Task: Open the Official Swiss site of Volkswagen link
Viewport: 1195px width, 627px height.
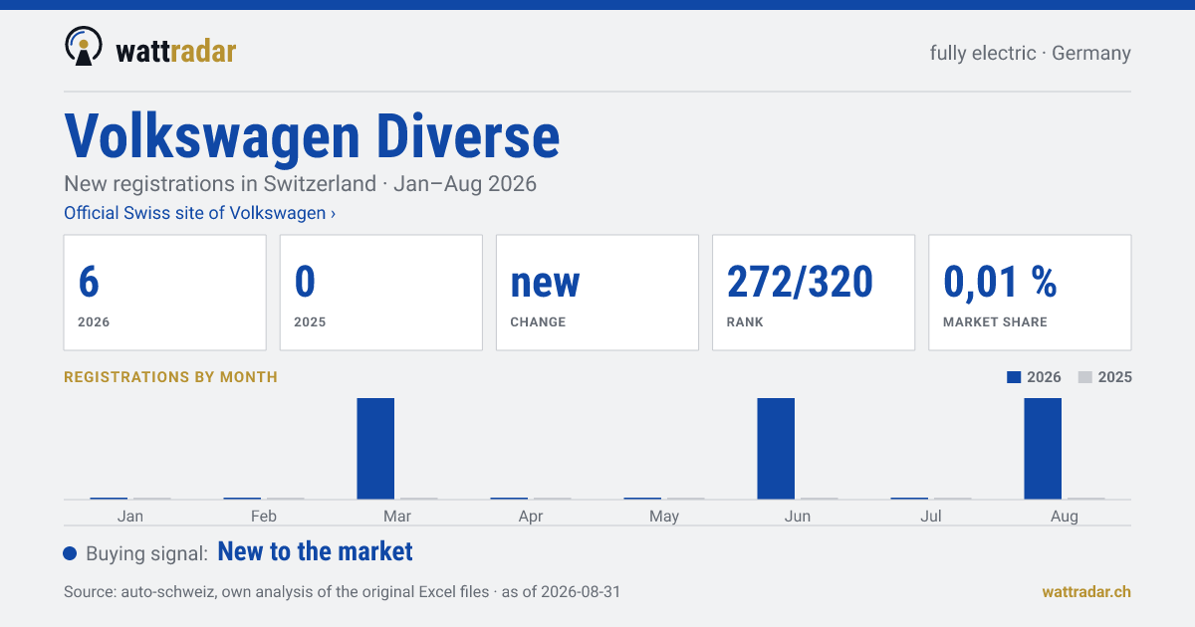Action: [199, 213]
